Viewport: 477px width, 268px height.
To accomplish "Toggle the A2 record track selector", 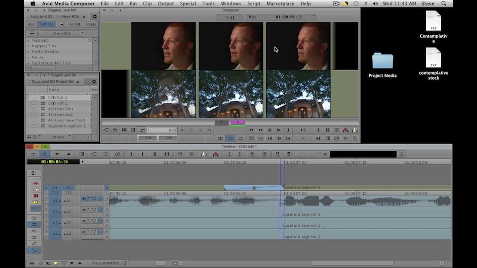I will (69, 212).
